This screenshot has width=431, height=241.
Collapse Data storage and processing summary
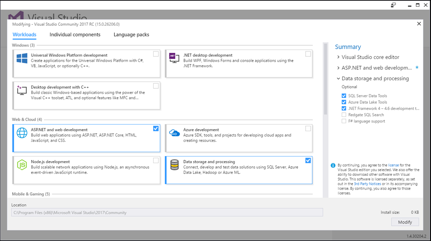[x=338, y=78]
